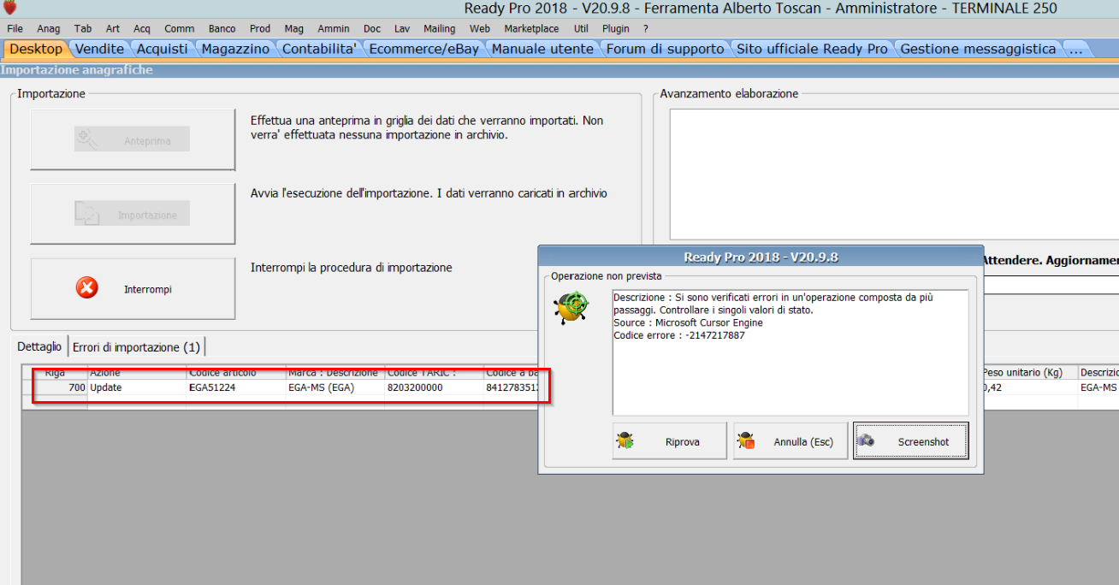This screenshot has width=1119, height=585.
Task: Click the Marca : Descrizione column header
Action: point(335,373)
